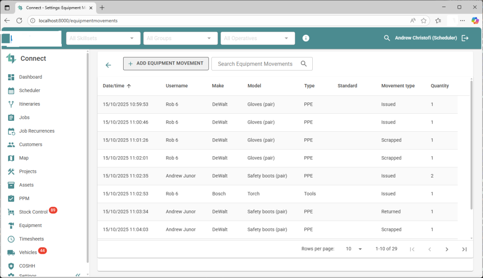Open the All Groups dropdown
Screen dimensions: 483x278
[x=181, y=38]
